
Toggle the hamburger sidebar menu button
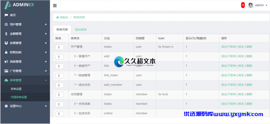click(55, 6)
